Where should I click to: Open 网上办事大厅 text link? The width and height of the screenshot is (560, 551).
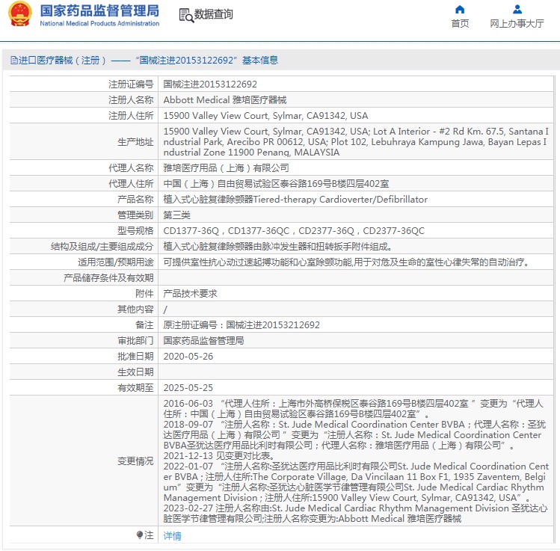pyautogui.click(x=517, y=24)
